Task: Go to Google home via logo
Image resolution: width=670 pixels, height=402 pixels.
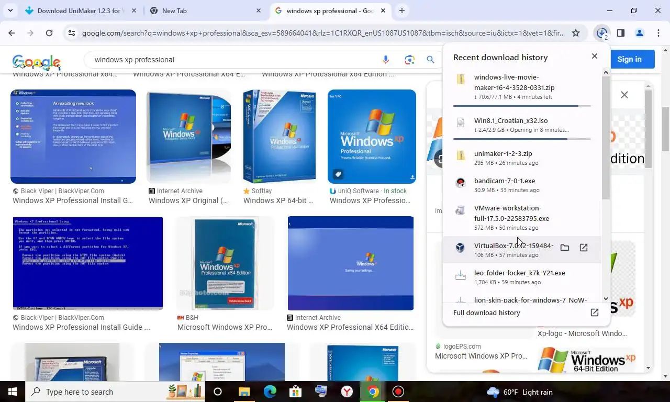Action: pyautogui.click(x=37, y=62)
